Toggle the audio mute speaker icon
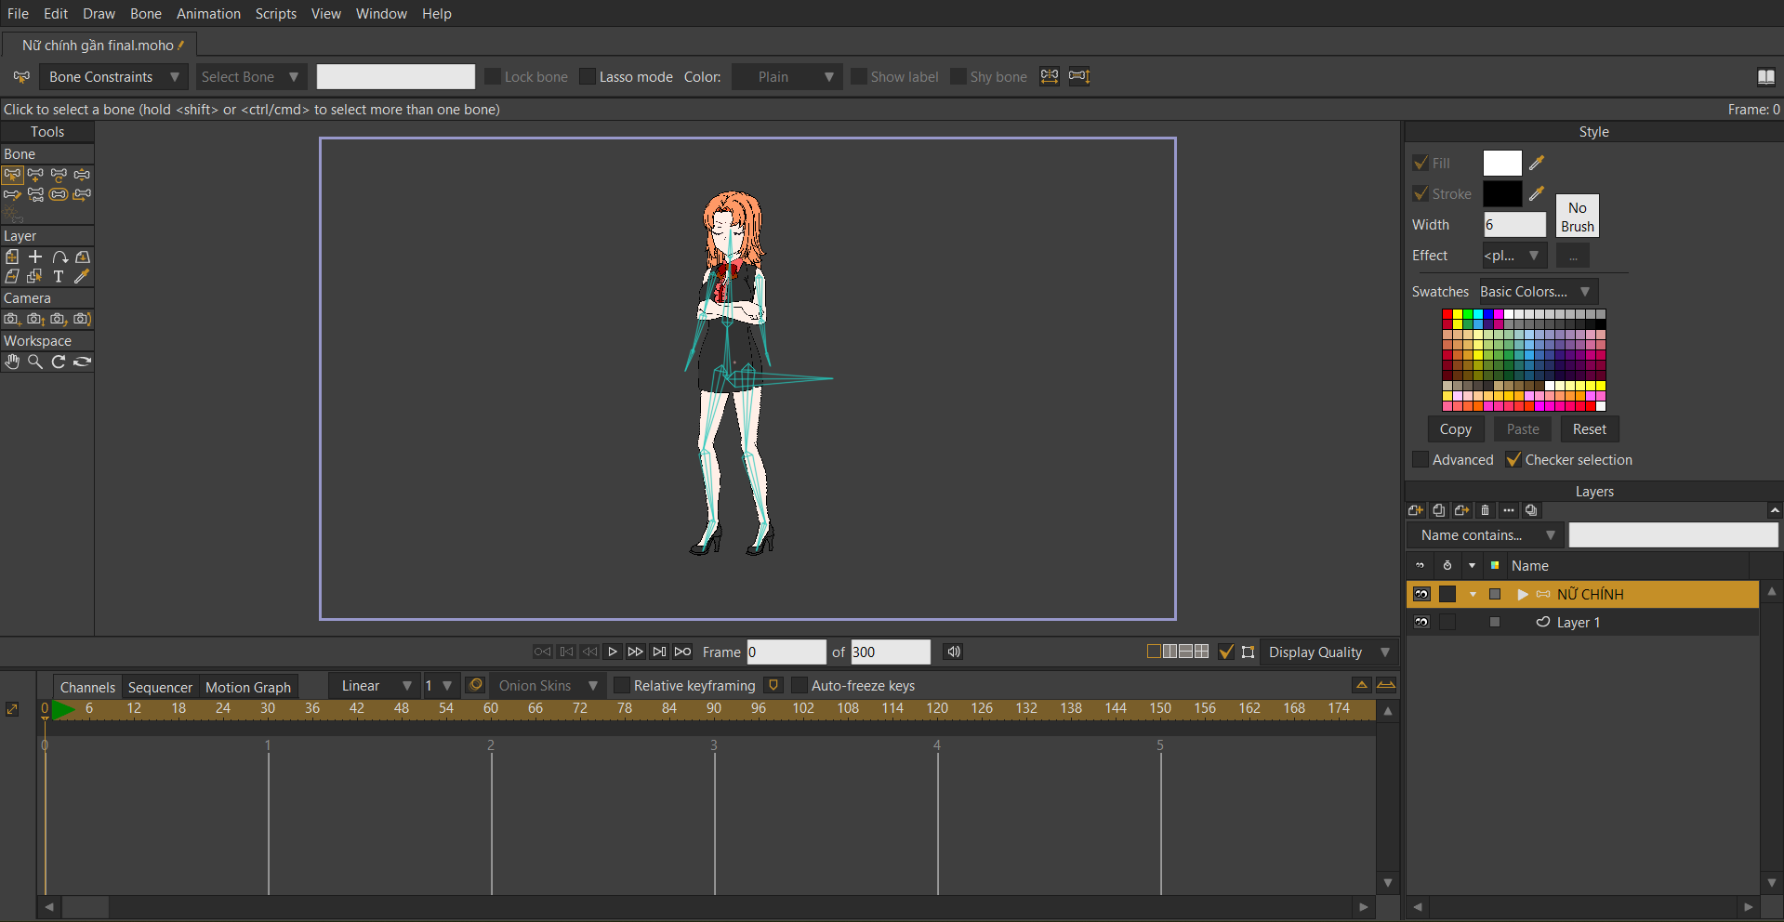 point(953,652)
